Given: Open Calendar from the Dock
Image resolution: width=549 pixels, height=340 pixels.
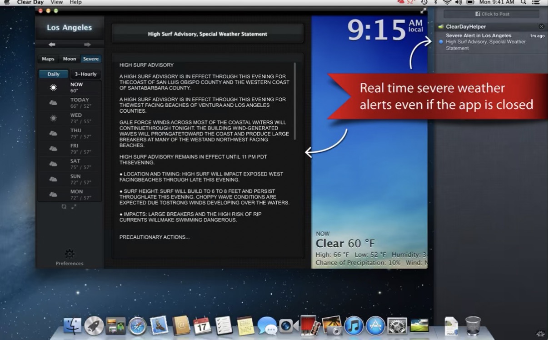Looking at the screenshot, I should coord(202,326).
